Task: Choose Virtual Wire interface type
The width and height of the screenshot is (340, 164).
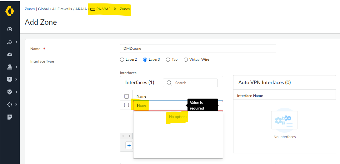Action: point(186,59)
